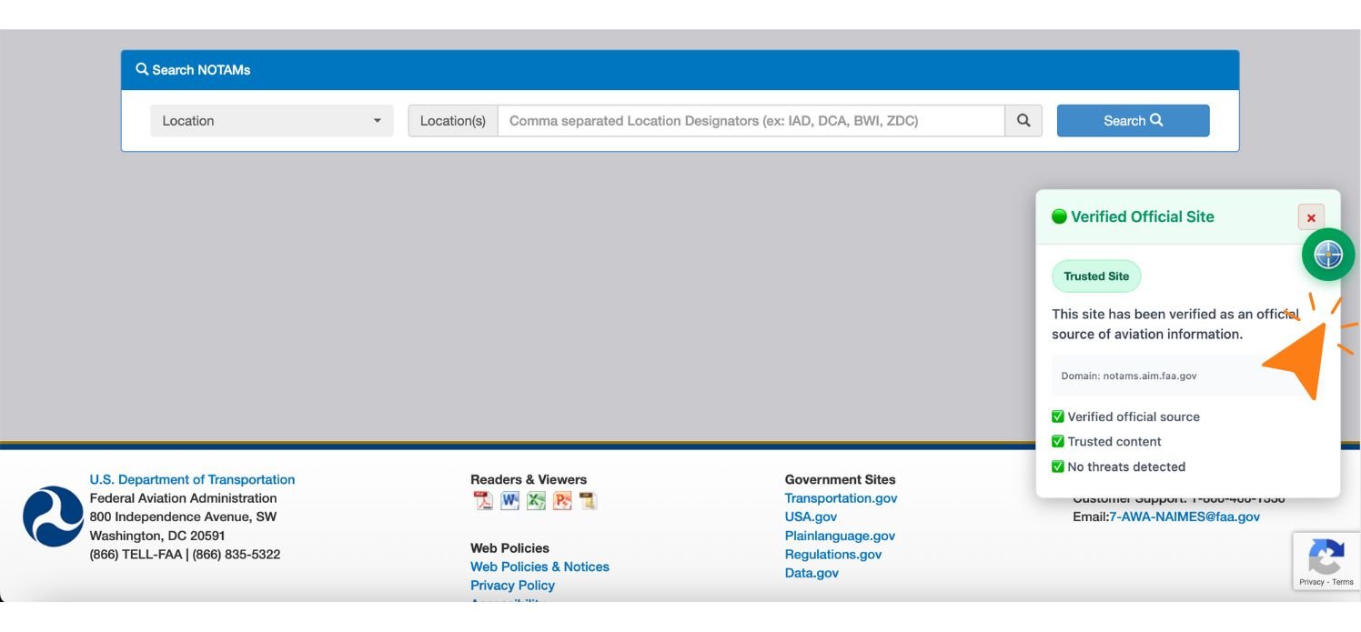Click the green compass site verification badge
Image resolution: width=1361 pixels, height=632 pixels.
[1327, 255]
